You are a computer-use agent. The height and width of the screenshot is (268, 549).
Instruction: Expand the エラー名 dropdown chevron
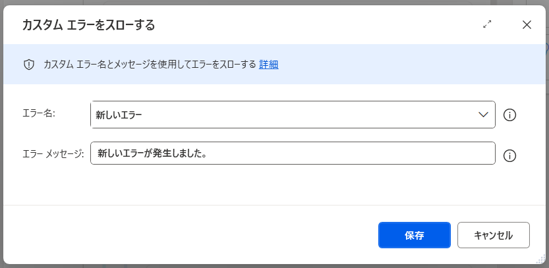(x=483, y=115)
